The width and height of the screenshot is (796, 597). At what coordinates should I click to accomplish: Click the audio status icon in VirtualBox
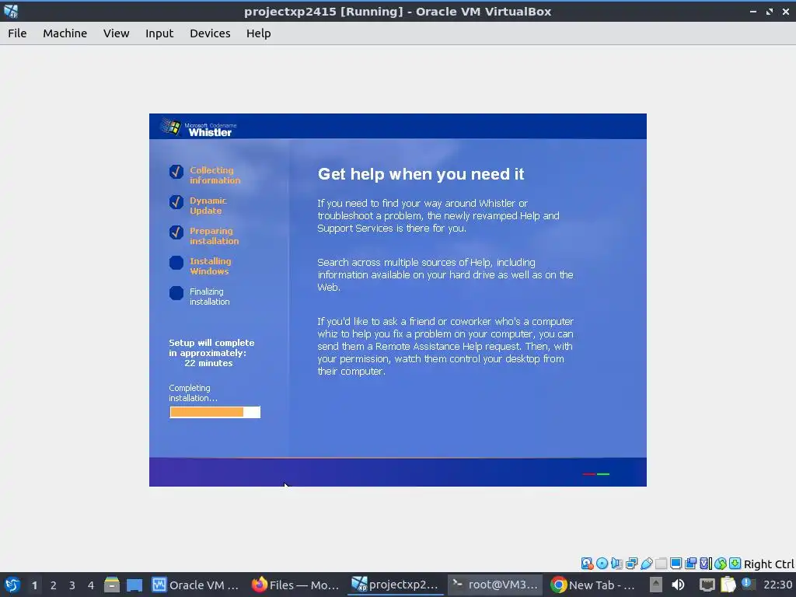click(x=616, y=564)
